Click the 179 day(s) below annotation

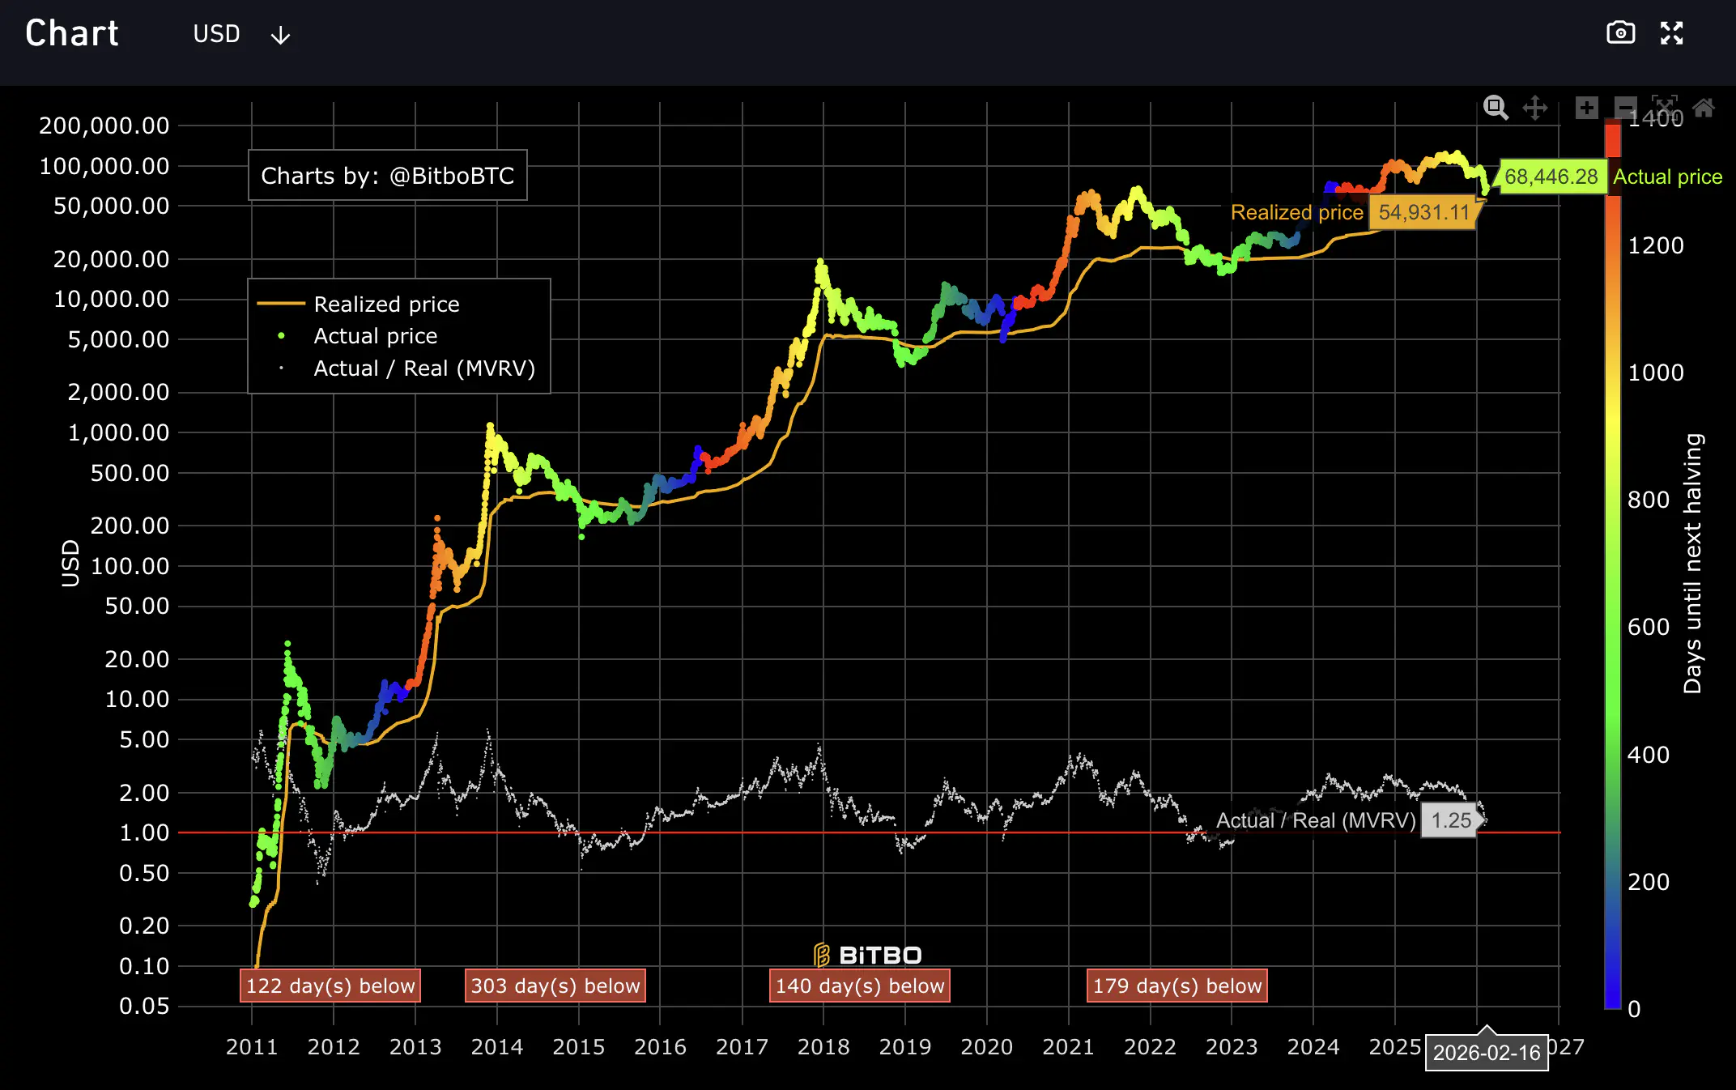[x=1176, y=986]
